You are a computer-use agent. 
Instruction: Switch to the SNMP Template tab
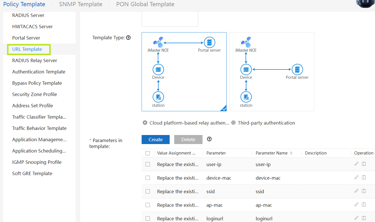[x=80, y=4]
